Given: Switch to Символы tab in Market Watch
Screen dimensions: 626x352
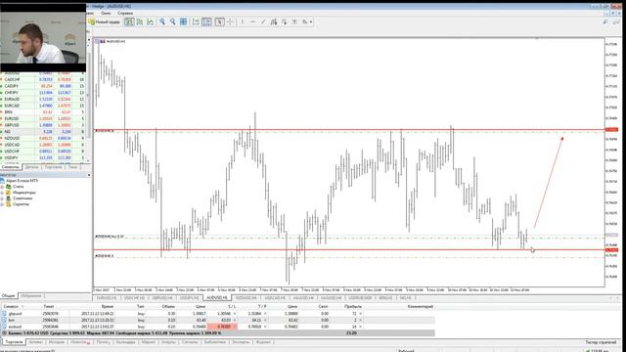Looking at the screenshot, I should point(11,167).
